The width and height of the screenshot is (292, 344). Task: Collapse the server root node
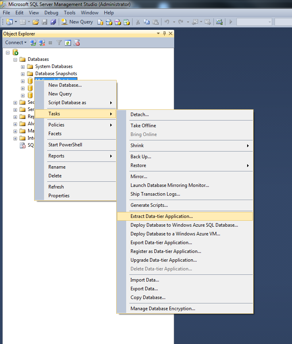point(8,52)
